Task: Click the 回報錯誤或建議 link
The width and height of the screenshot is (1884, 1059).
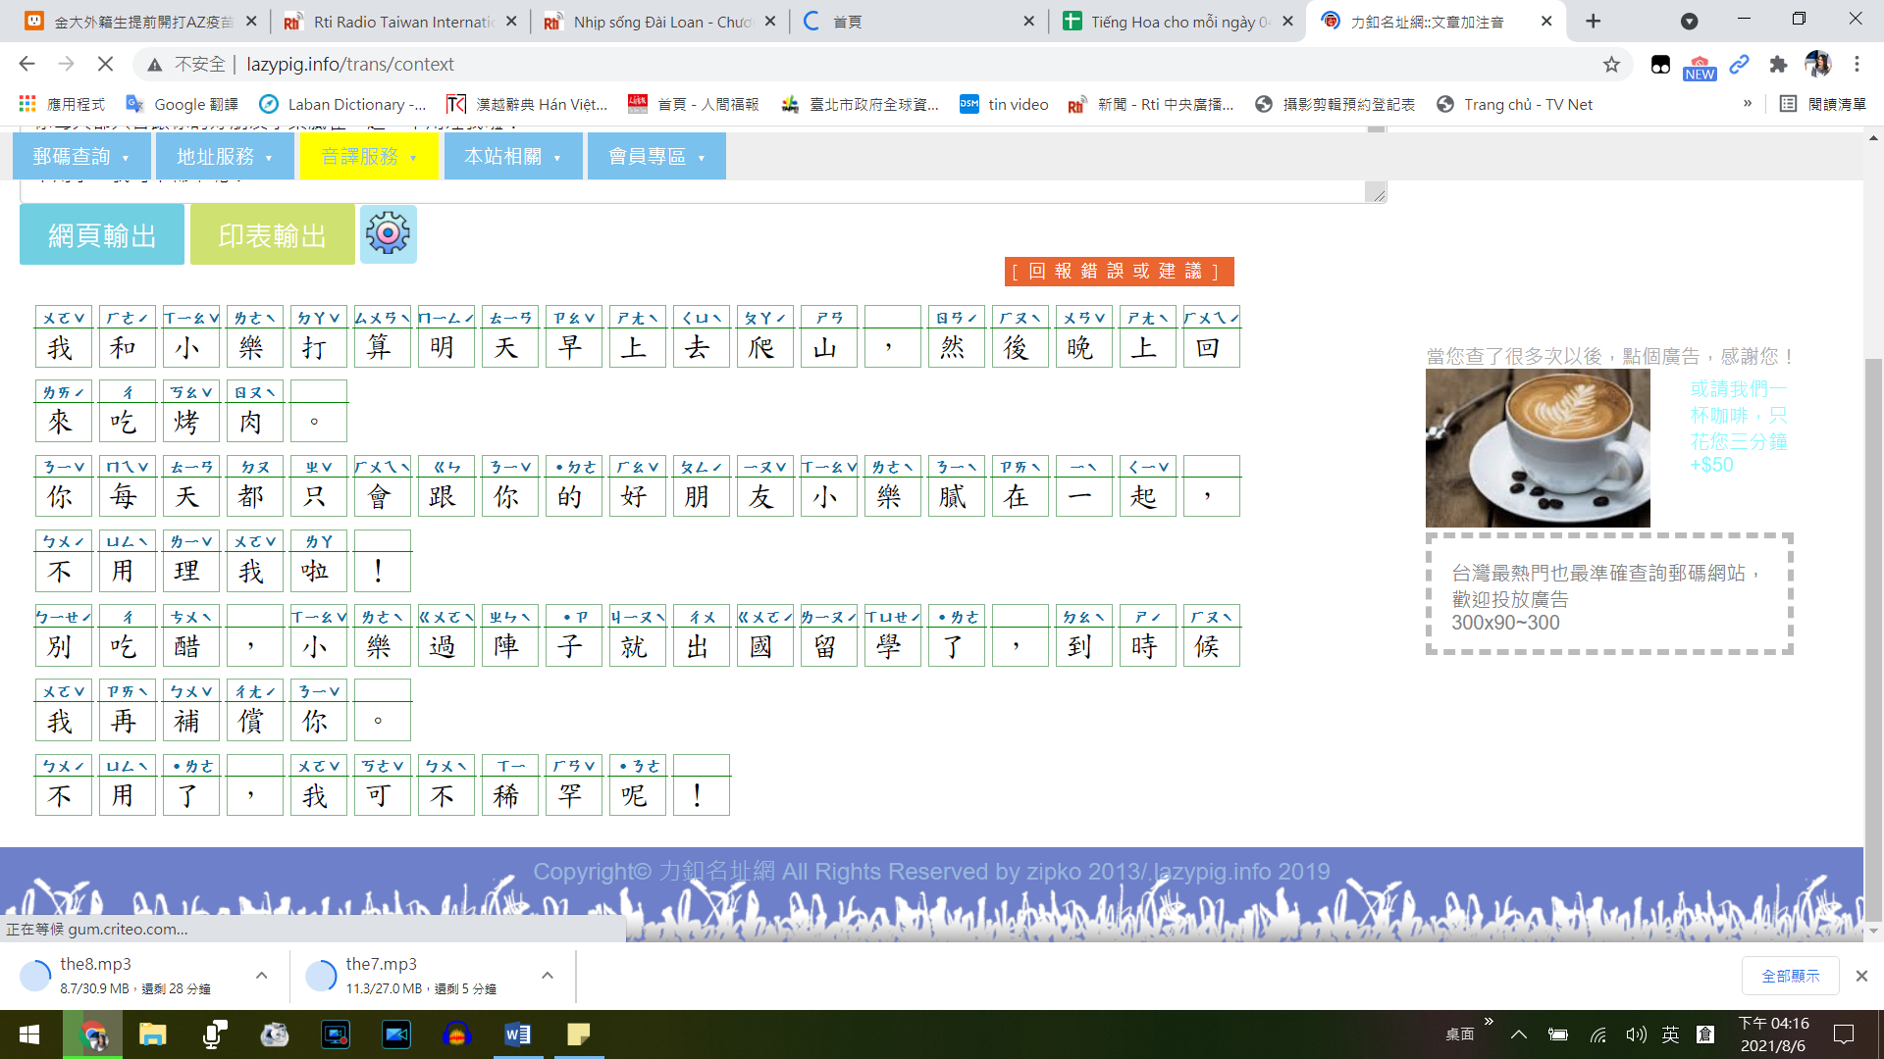Action: click(1120, 272)
